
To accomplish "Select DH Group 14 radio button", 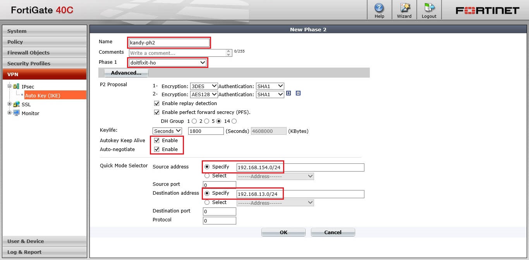I will (x=234, y=121).
